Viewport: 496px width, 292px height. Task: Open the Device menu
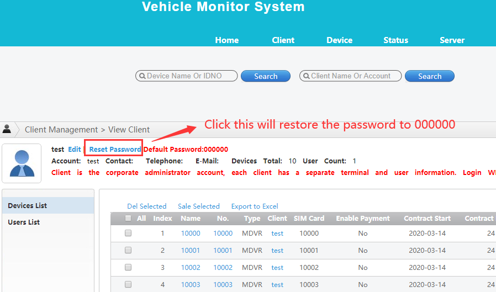tap(340, 40)
